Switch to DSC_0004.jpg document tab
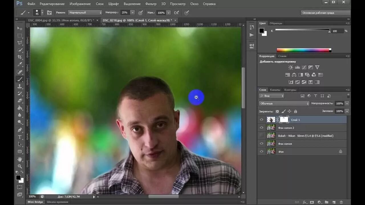Image resolution: width=365 pixels, height=205 pixels. [61, 20]
